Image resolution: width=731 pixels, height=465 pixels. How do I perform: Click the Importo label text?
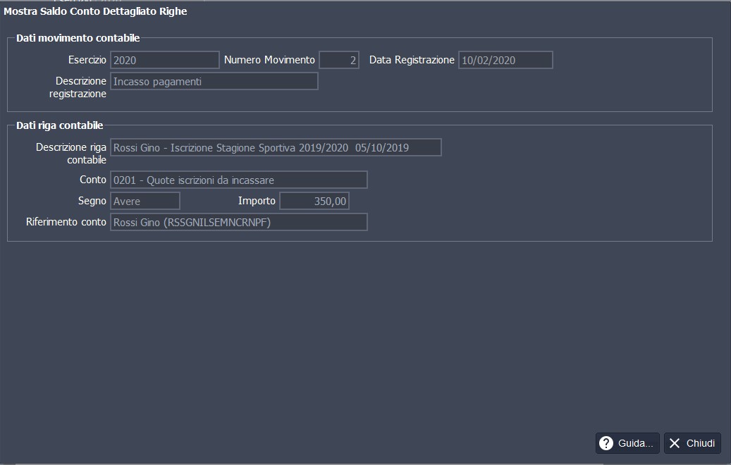257,201
